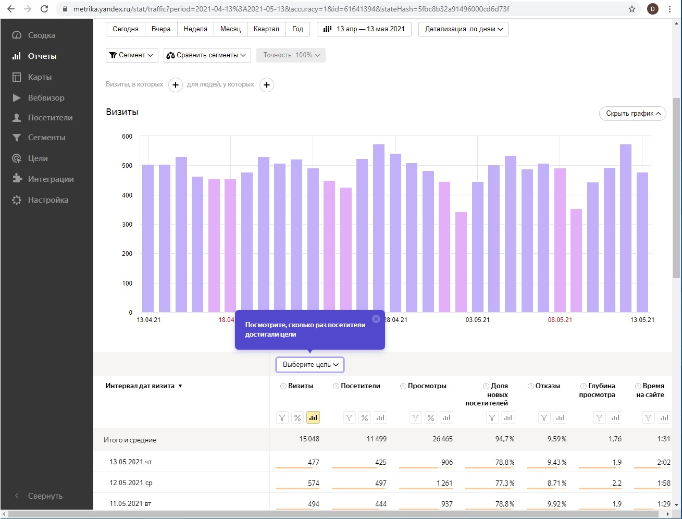Click the Карты sidebar icon
The width and height of the screenshot is (682, 519).
[17, 77]
